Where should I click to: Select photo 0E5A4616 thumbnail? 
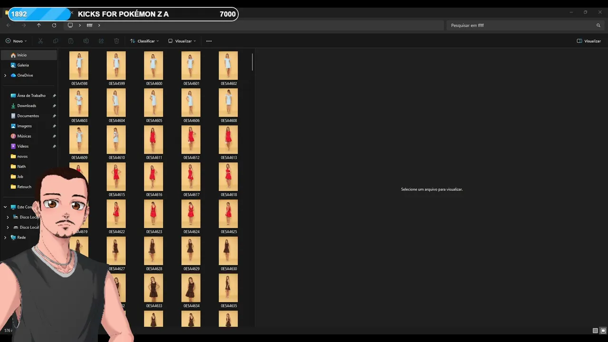pyautogui.click(x=153, y=177)
